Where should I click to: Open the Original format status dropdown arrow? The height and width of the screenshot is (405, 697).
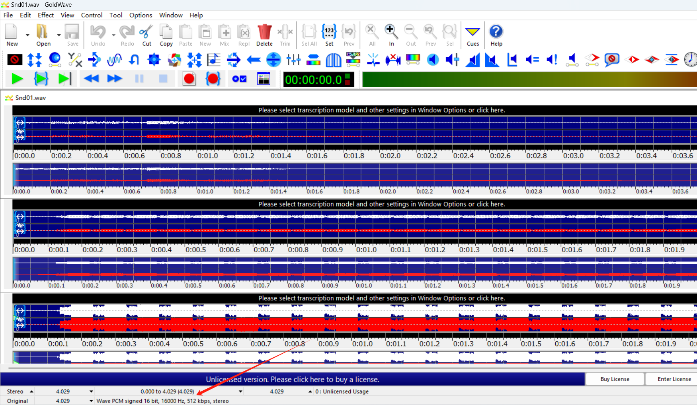coord(91,401)
